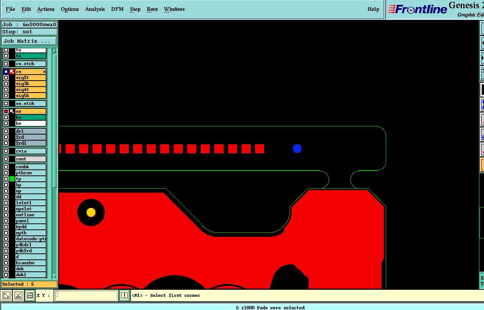Screen dimensions: 484x310
Task: Open the Analysis menu
Action: (x=95, y=9)
